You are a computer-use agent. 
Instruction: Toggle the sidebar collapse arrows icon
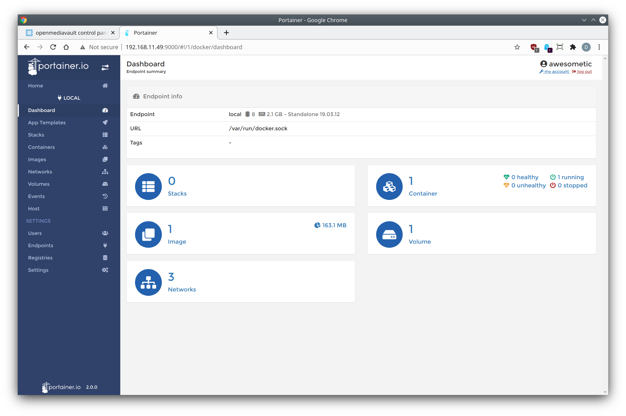click(x=105, y=67)
